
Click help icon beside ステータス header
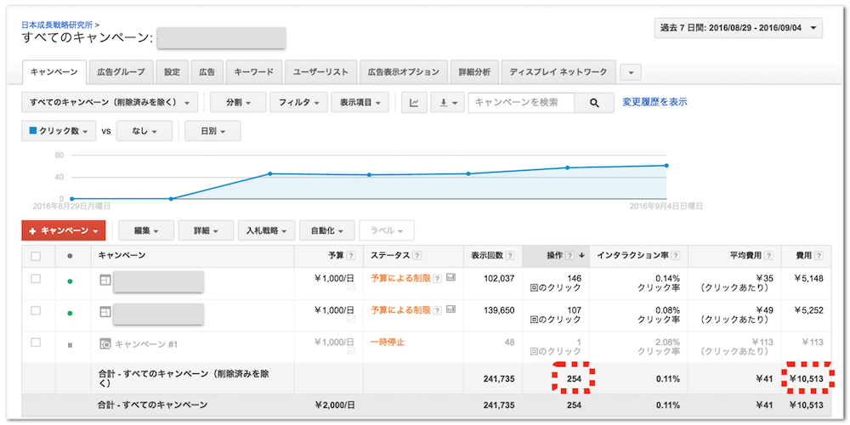tap(420, 256)
